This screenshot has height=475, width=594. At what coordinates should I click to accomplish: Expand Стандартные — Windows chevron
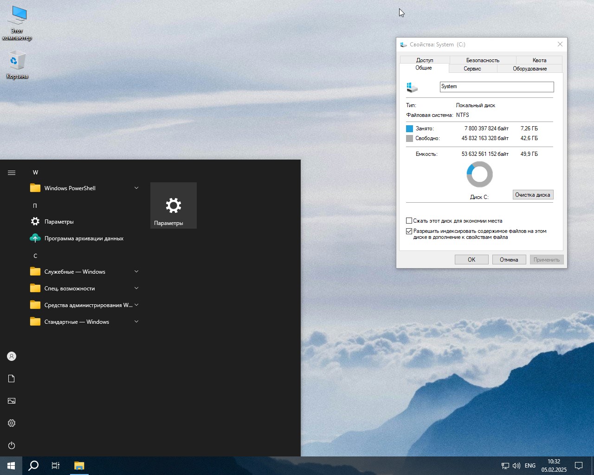[x=136, y=321]
